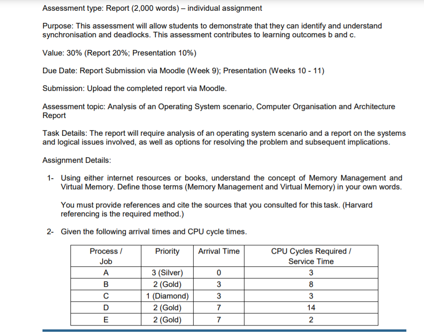Click arrival time '7' in row D
Viewport: 424px width, 332px height.
click(x=219, y=308)
